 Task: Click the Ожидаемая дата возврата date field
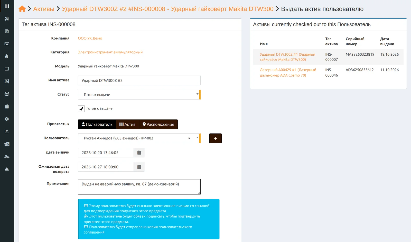[106, 167]
